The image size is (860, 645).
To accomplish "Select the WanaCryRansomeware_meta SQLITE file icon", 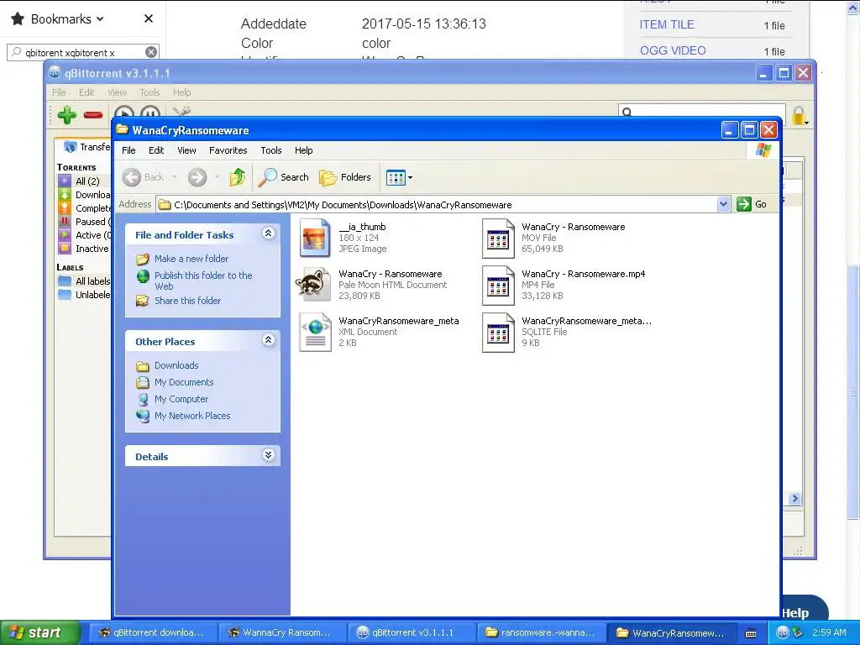I will 498,333.
